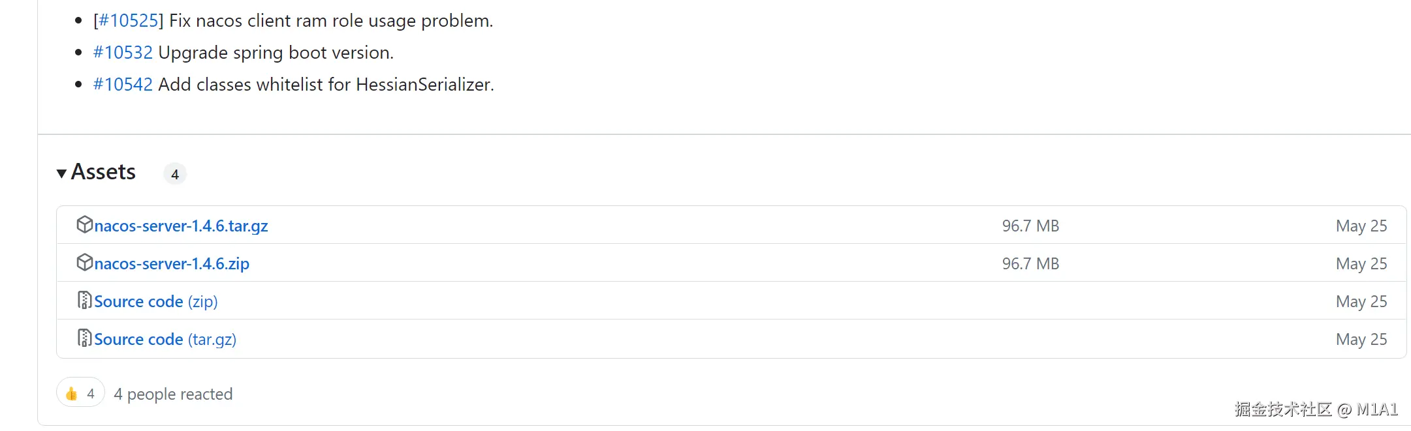Open issue #10542 link
The height and width of the screenshot is (431, 1411).
click(x=123, y=85)
